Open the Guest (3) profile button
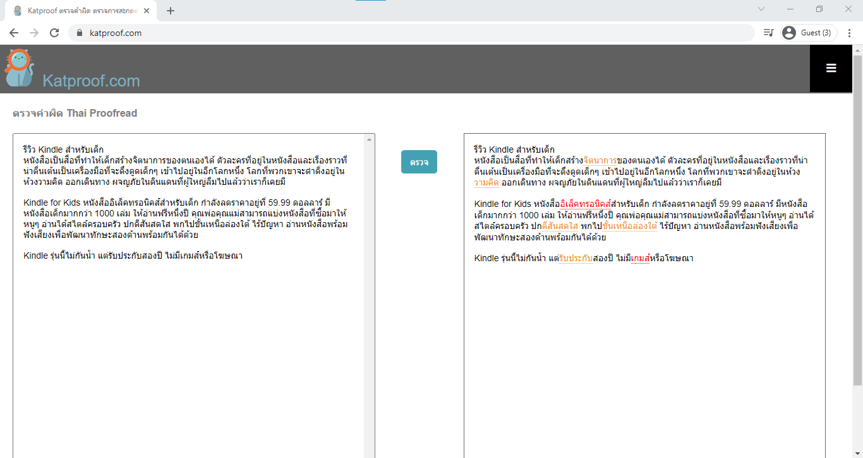Image resolution: width=863 pixels, height=458 pixels. pos(809,33)
